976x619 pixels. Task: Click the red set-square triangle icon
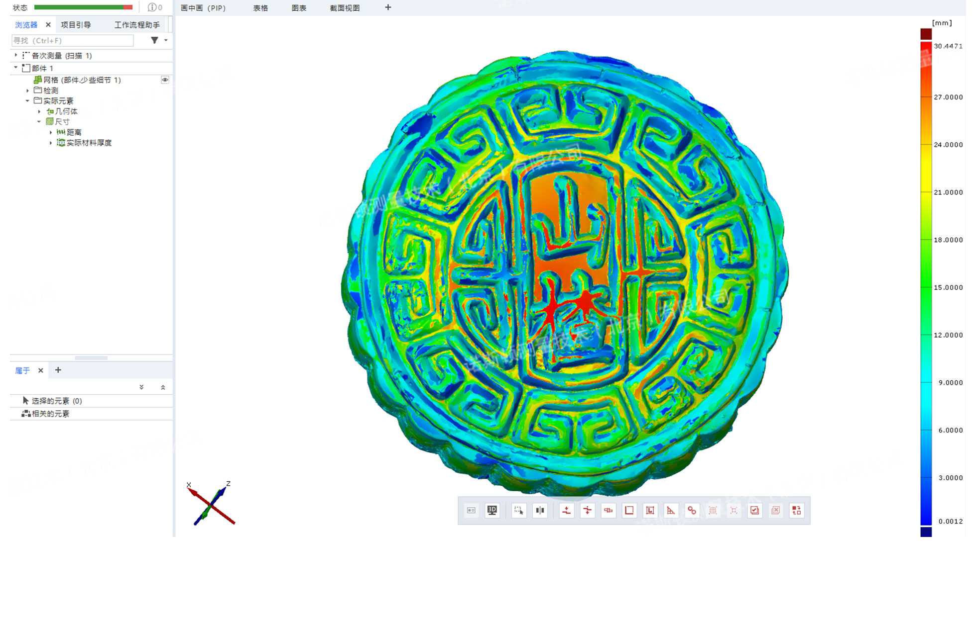[671, 510]
